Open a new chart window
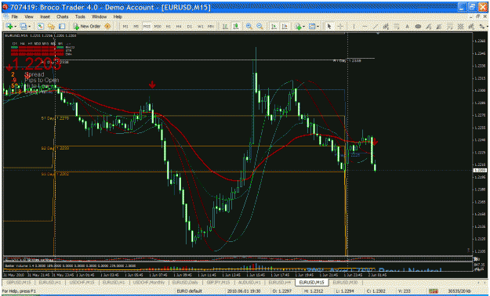 pos(9,27)
